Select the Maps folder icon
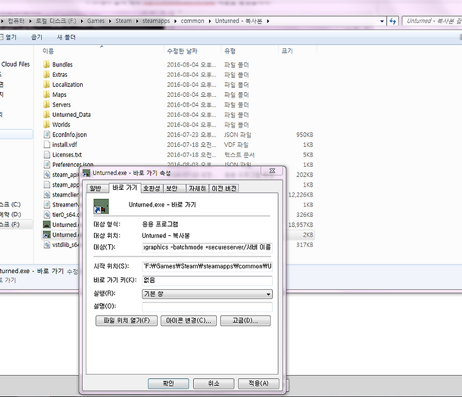Screen dimensions: 462x397 pyautogui.click(x=46, y=94)
